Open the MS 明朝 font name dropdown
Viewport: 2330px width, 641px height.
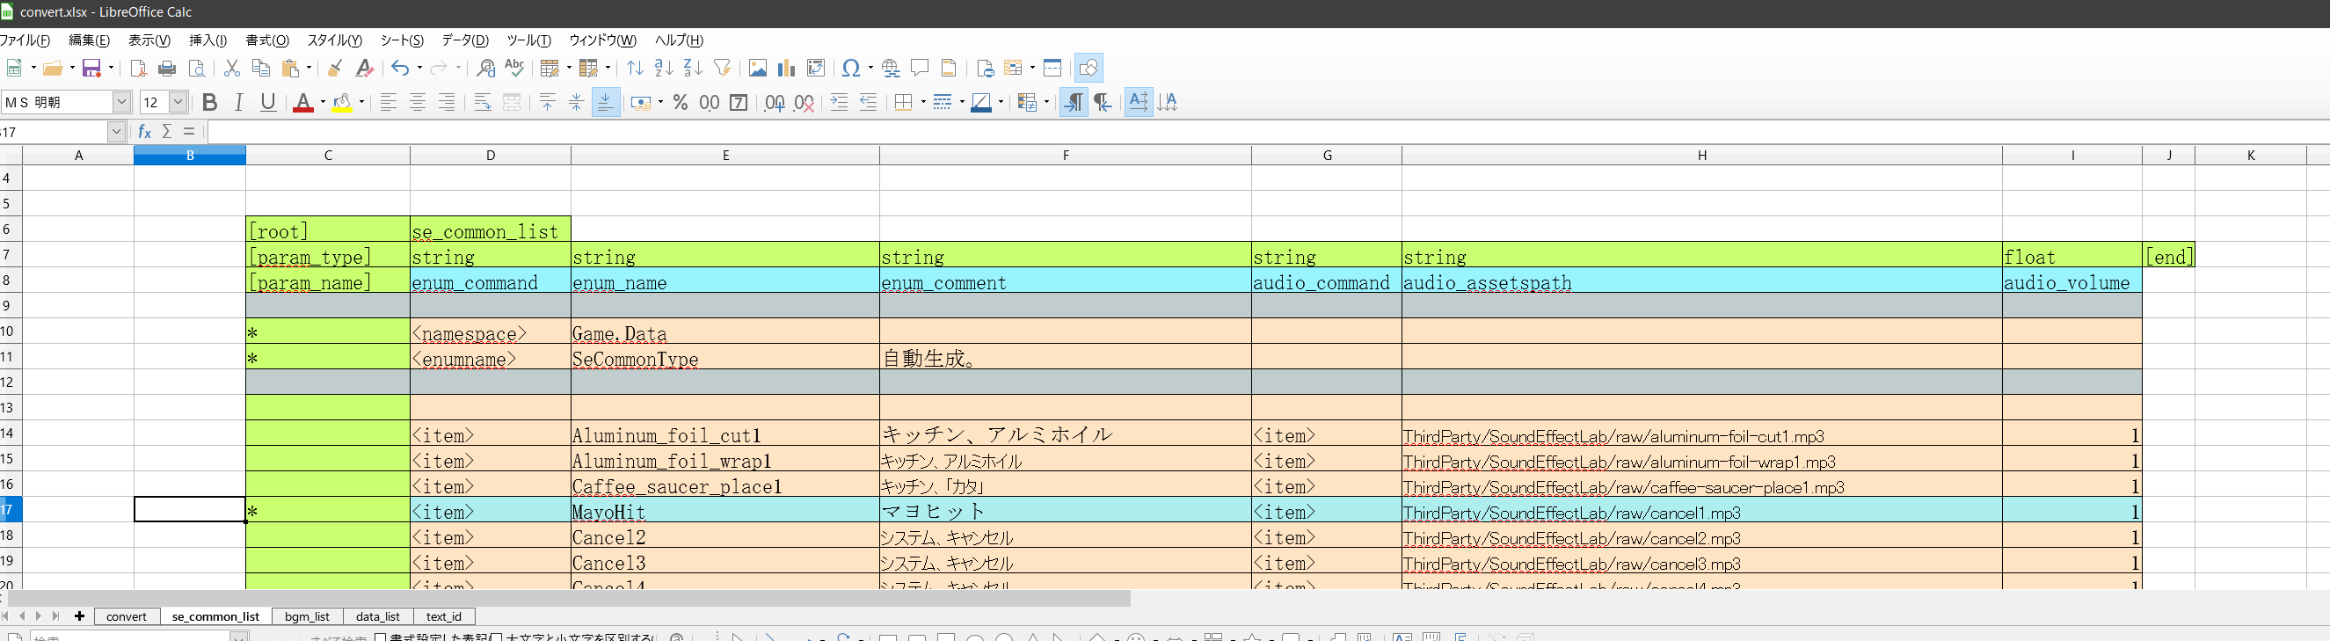click(121, 103)
